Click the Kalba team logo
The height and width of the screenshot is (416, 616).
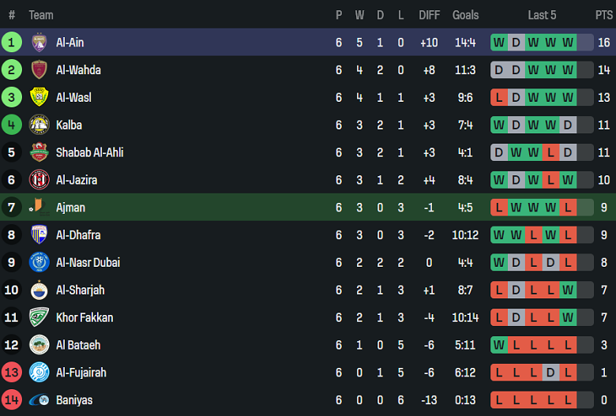tap(39, 125)
